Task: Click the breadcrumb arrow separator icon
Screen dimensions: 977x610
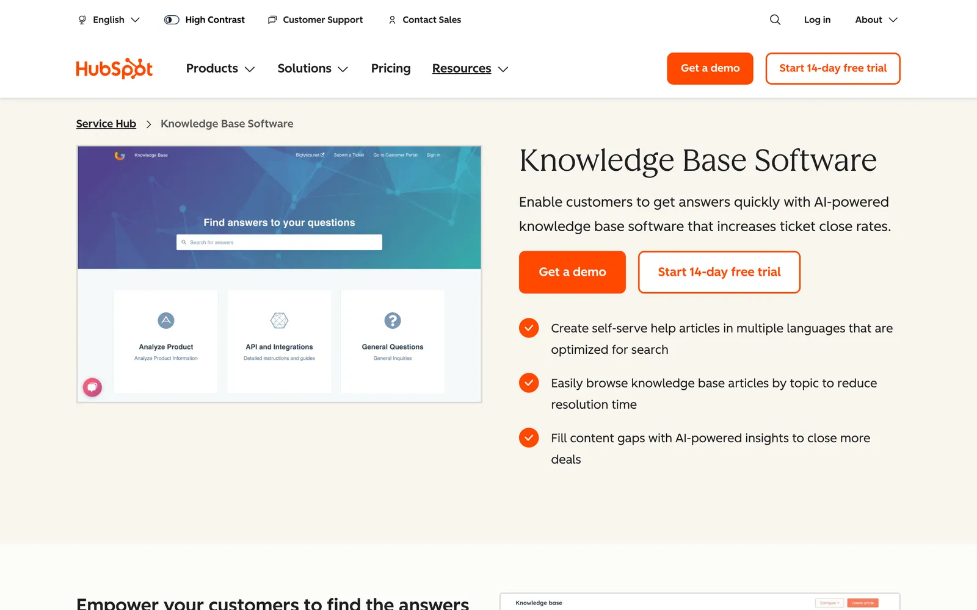Action: click(x=148, y=124)
